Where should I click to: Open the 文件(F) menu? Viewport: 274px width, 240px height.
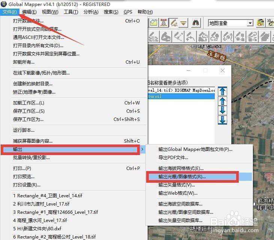pos(10,12)
